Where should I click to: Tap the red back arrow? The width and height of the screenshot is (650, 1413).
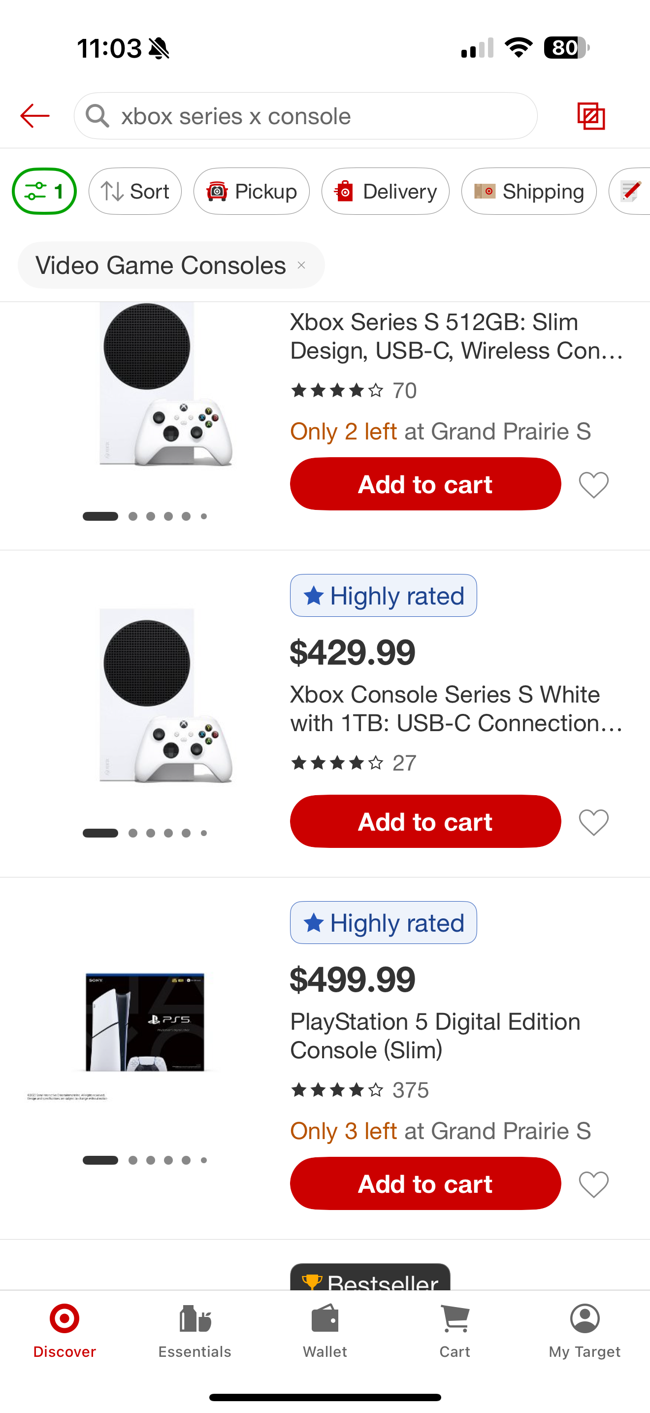tap(35, 116)
